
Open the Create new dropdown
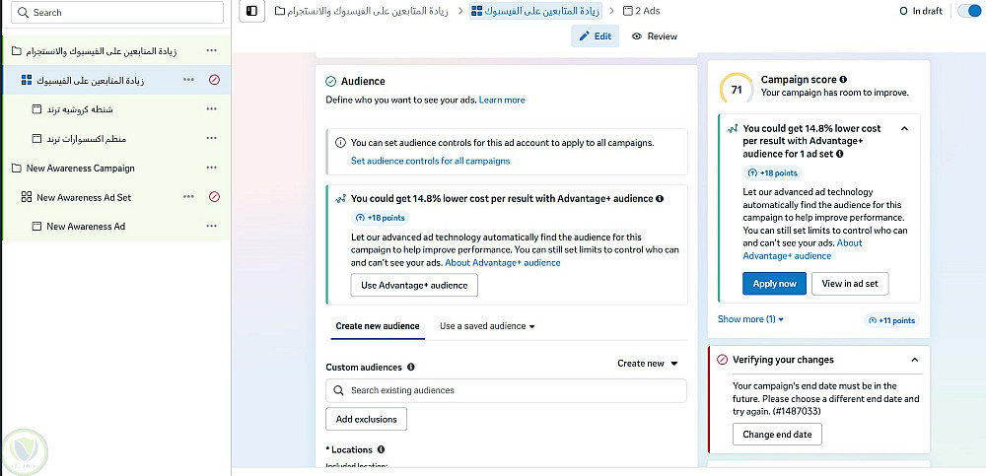coord(648,364)
